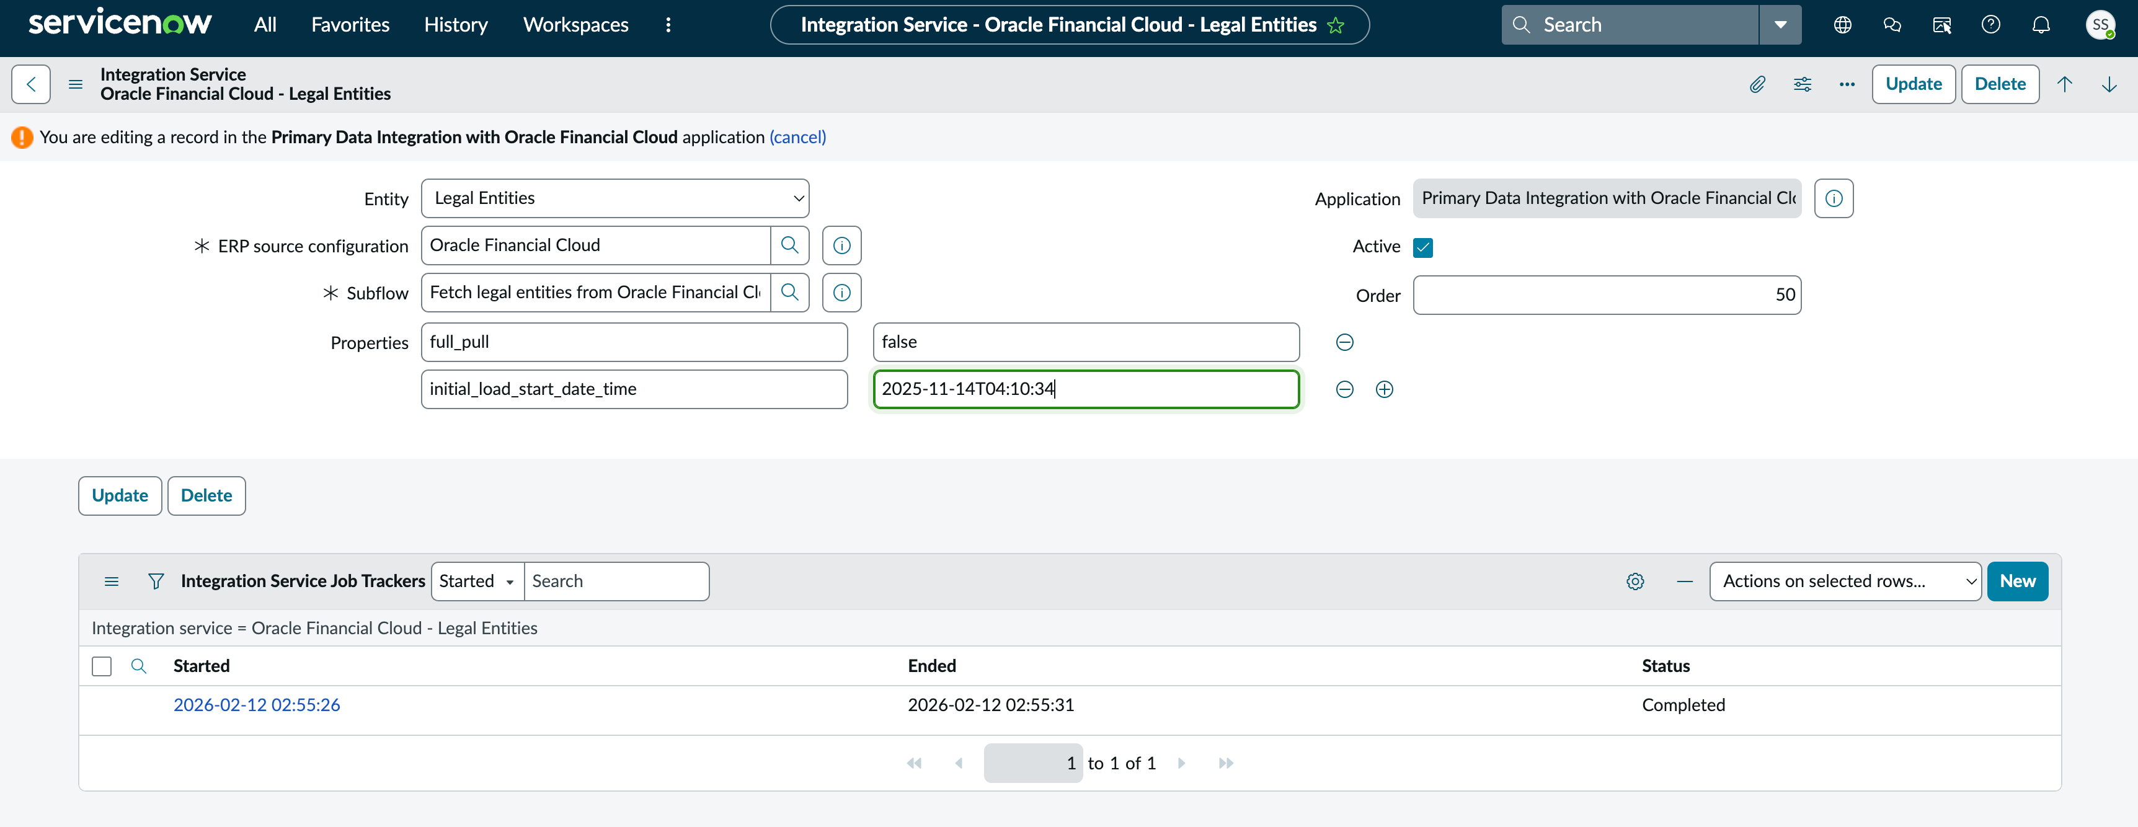Click the breadcrumb filter Integration service condition
The width and height of the screenshot is (2138, 827).
click(x=314, y=629)
